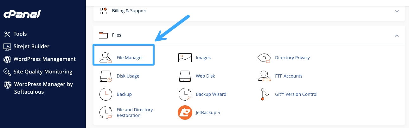Open Sitejet Builder from sidebar
Screen dimensions: 409x128
[x=31, y=46]
